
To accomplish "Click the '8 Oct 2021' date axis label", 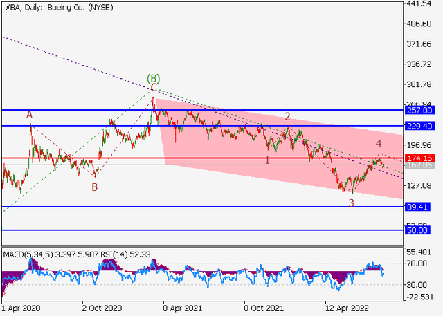I will tap(264, 308).
